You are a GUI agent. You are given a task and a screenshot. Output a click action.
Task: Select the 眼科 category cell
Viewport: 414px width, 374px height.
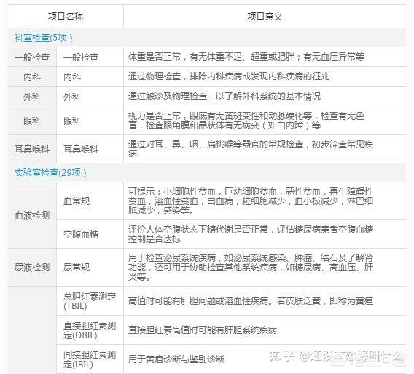point(32,121)
